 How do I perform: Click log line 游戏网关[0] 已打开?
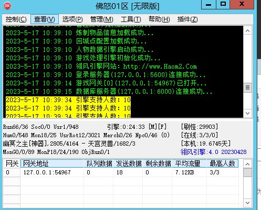pyautogui.click(x=106, y=83)
